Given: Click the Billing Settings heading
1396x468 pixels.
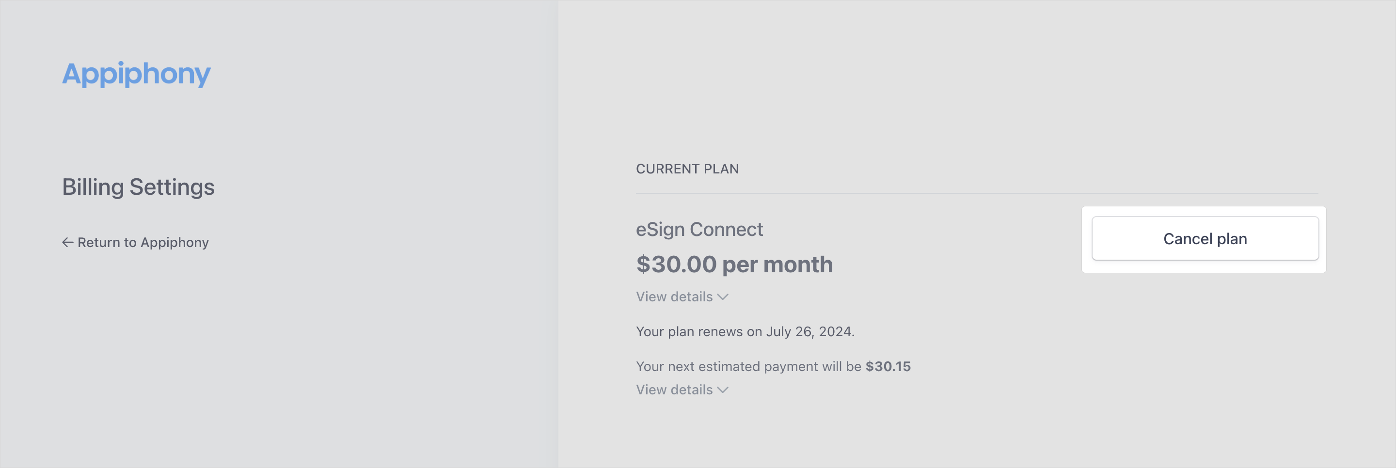Looking at the screenshot, I should [x=138, y=187].
